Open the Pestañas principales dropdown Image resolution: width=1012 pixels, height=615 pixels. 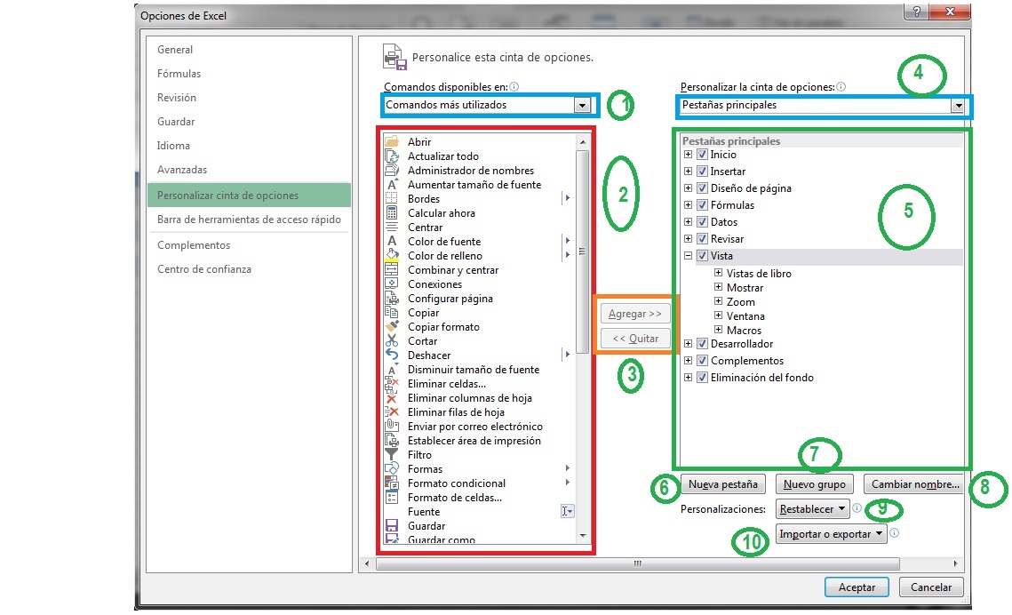pos(958,105)
